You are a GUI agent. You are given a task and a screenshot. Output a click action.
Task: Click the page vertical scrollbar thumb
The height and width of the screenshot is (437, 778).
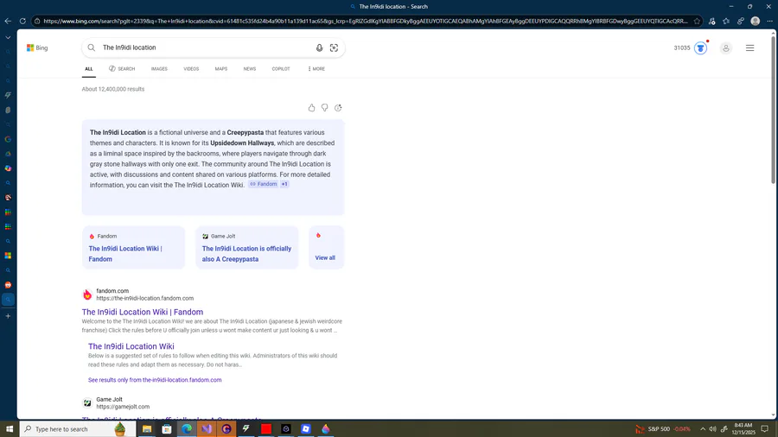pyautogui.click(x=774, y=110)
